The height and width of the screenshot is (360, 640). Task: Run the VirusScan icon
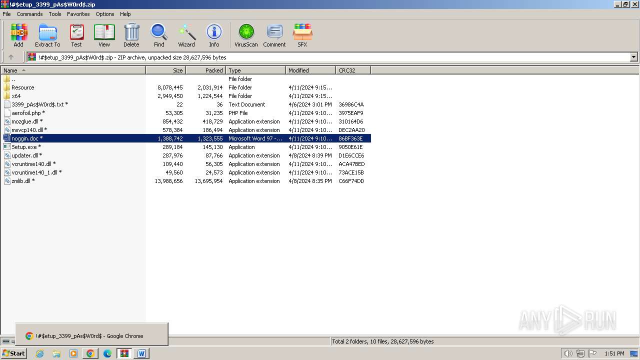coord(246,35)
